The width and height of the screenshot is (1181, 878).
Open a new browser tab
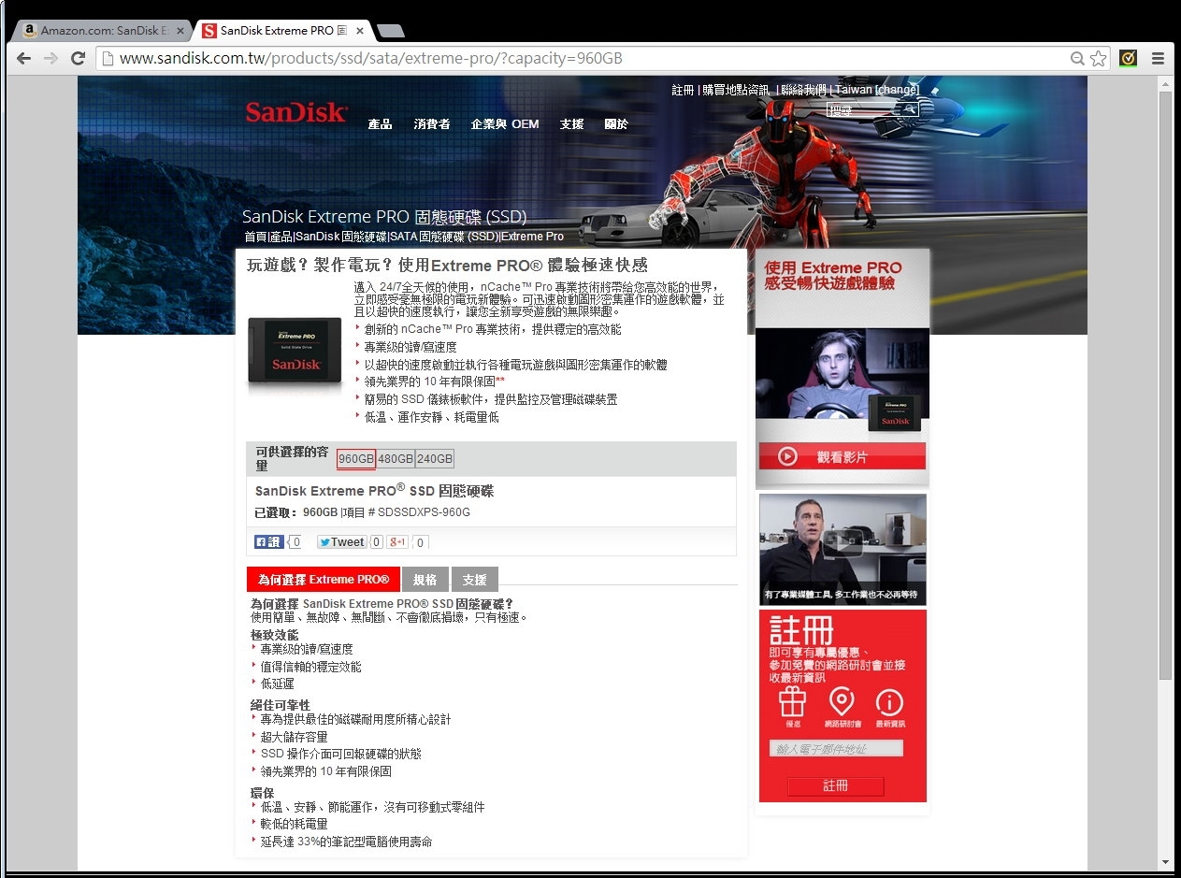tap(390, 31)
